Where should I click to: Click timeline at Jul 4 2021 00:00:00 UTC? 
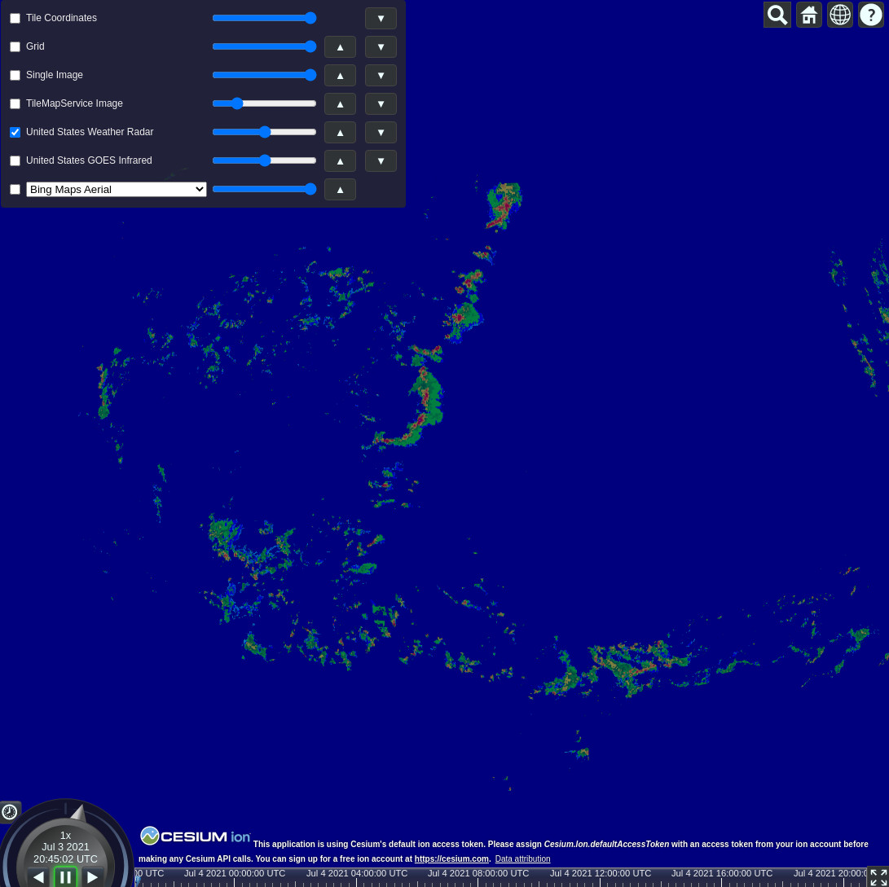tap(235, 873)
